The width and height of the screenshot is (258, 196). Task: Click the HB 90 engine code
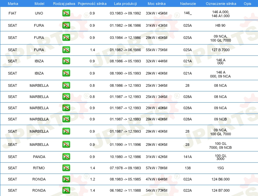click(220, 25)
